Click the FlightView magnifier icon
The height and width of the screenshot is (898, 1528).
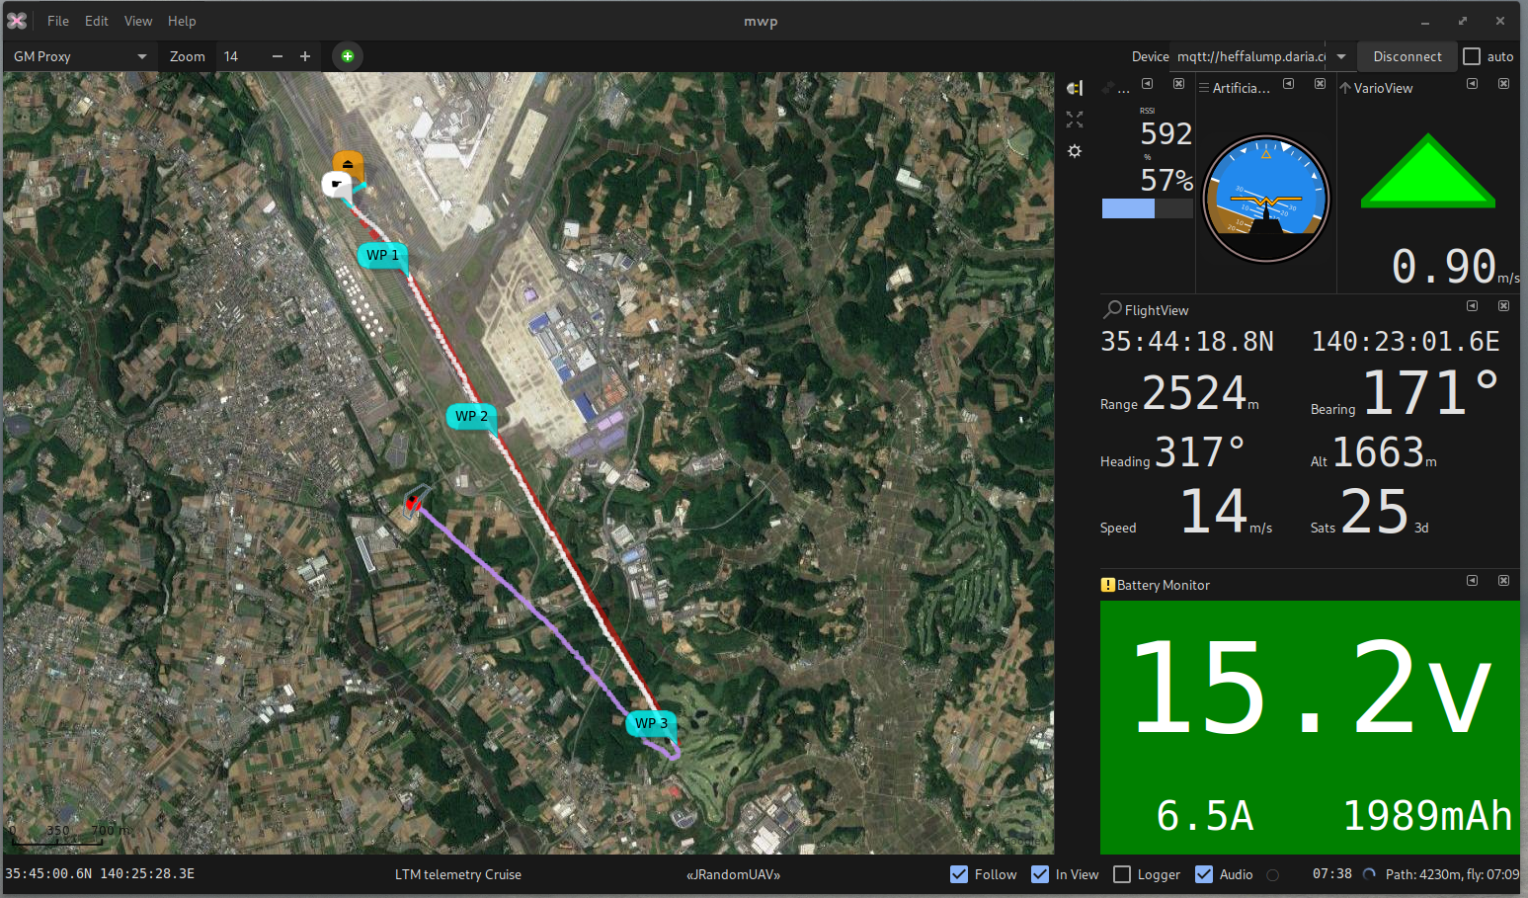pos(1112,309)
